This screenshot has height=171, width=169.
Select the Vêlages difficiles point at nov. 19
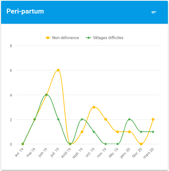(x=106, y=144)
